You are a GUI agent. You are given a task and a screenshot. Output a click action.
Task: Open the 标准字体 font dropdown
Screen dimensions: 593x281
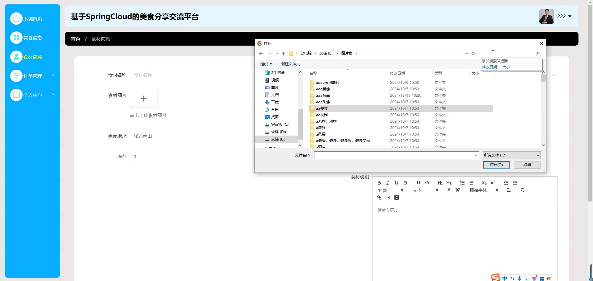click(x=484, y=190)
